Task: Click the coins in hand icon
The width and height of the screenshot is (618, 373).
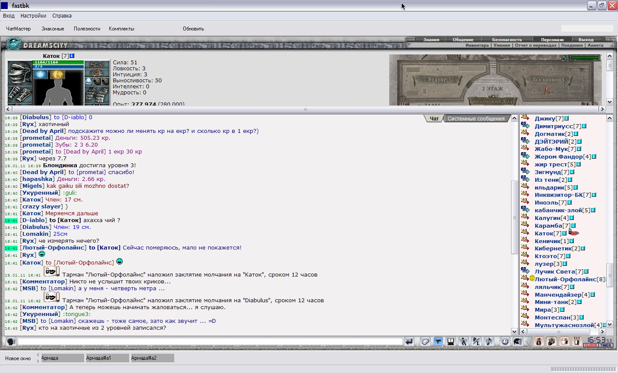Action: pos(551,342)
